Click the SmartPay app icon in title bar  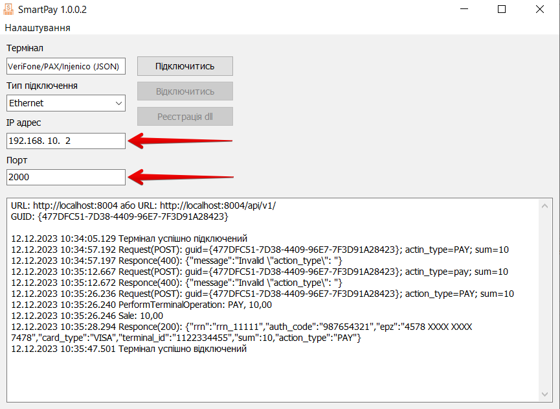tap(9, 10)
